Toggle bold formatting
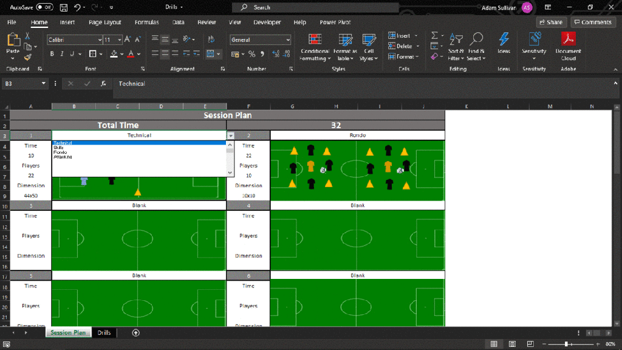This screenshot has height=350, width=622. click(52, 54)
